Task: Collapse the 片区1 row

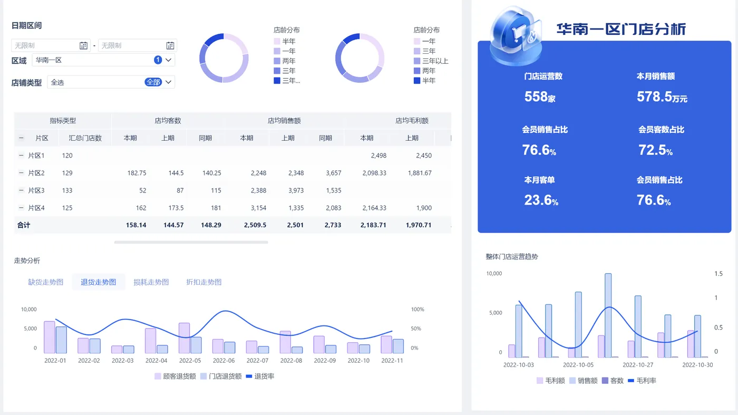Action: 21,156
